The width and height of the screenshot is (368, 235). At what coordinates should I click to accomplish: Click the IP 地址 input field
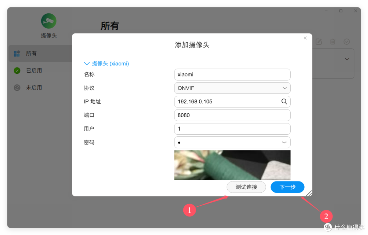tap(232, 102)
